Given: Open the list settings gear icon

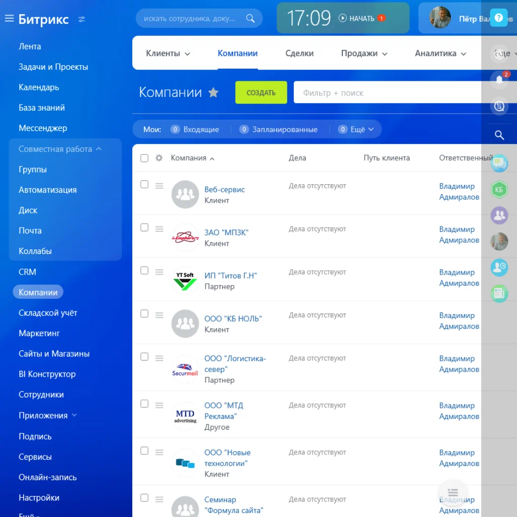Looking at the screenshot, I should pyautogui.click(x=159, y=158).
